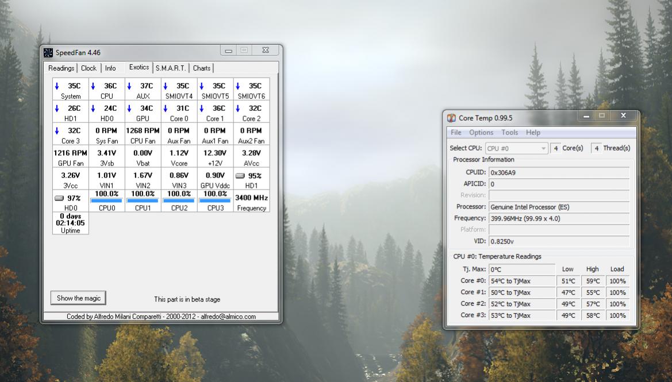Click the Uptime cell showing 02:14:05

pyautogui.click(x=70, y=223)
